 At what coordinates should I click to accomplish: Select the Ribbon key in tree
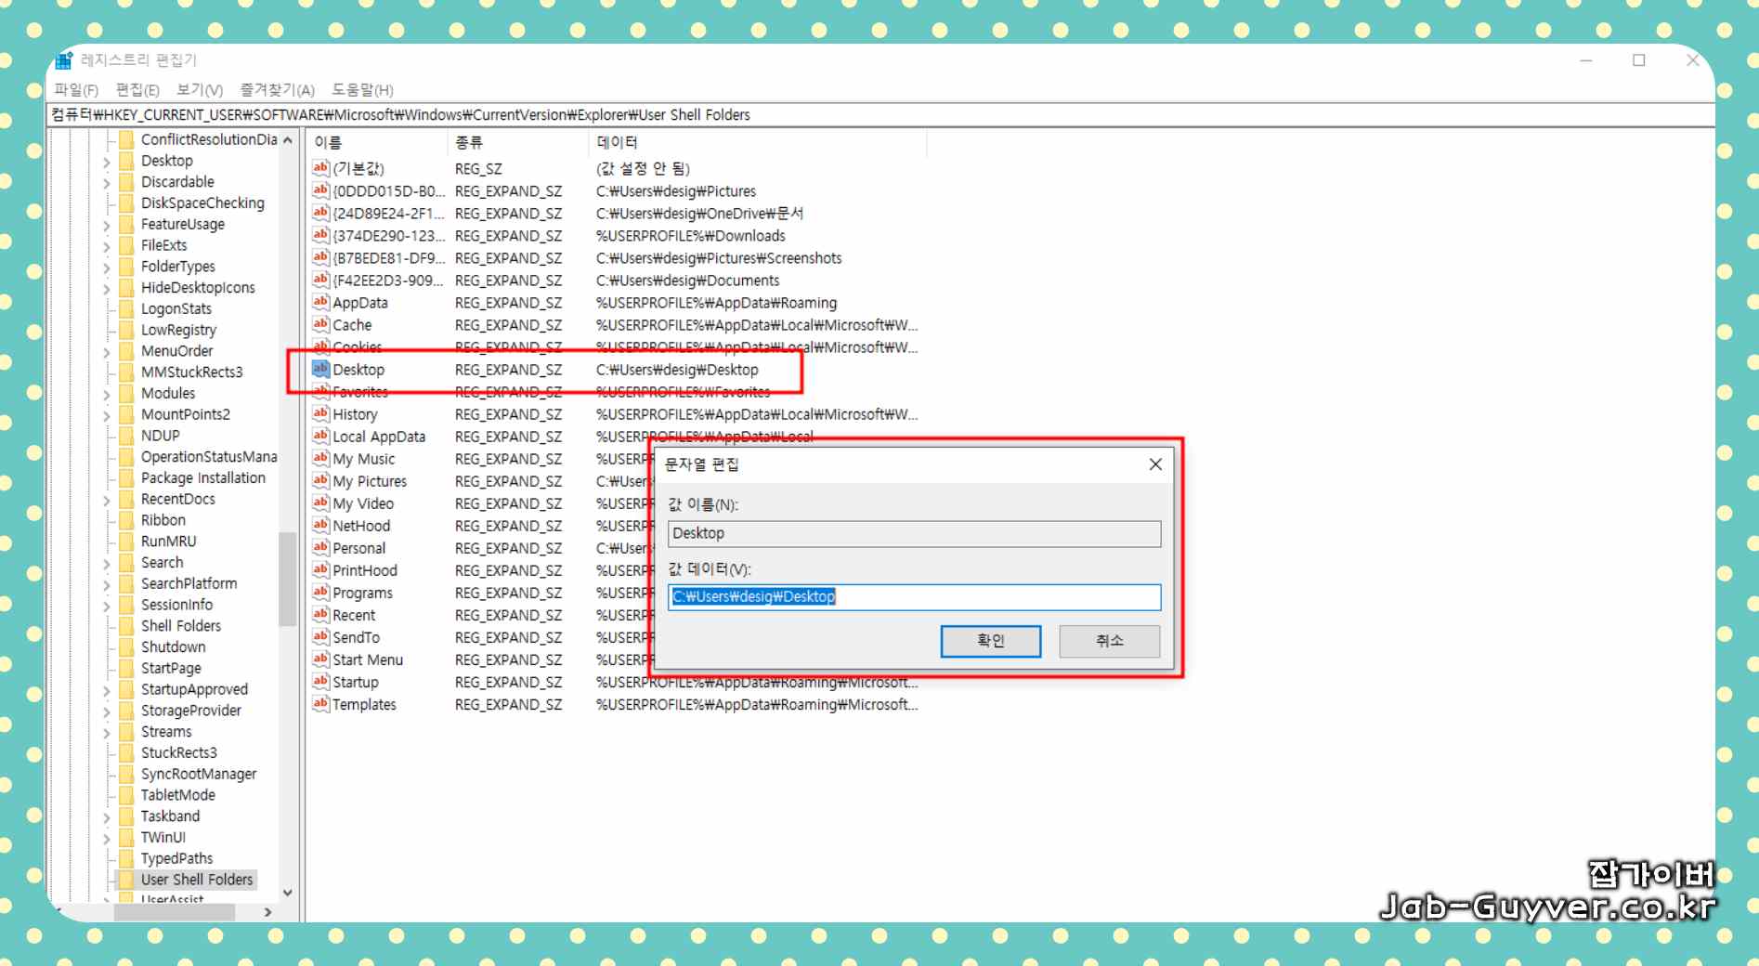(163, 520)
